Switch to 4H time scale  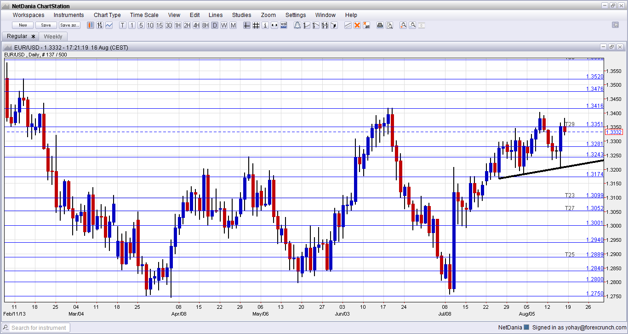click(x=196, y=25)
